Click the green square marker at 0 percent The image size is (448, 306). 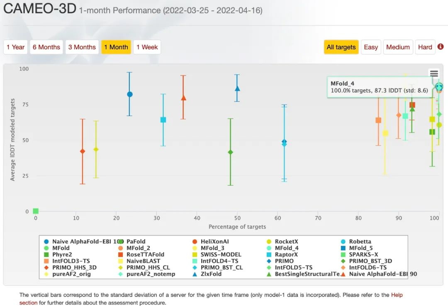point(36,211)
